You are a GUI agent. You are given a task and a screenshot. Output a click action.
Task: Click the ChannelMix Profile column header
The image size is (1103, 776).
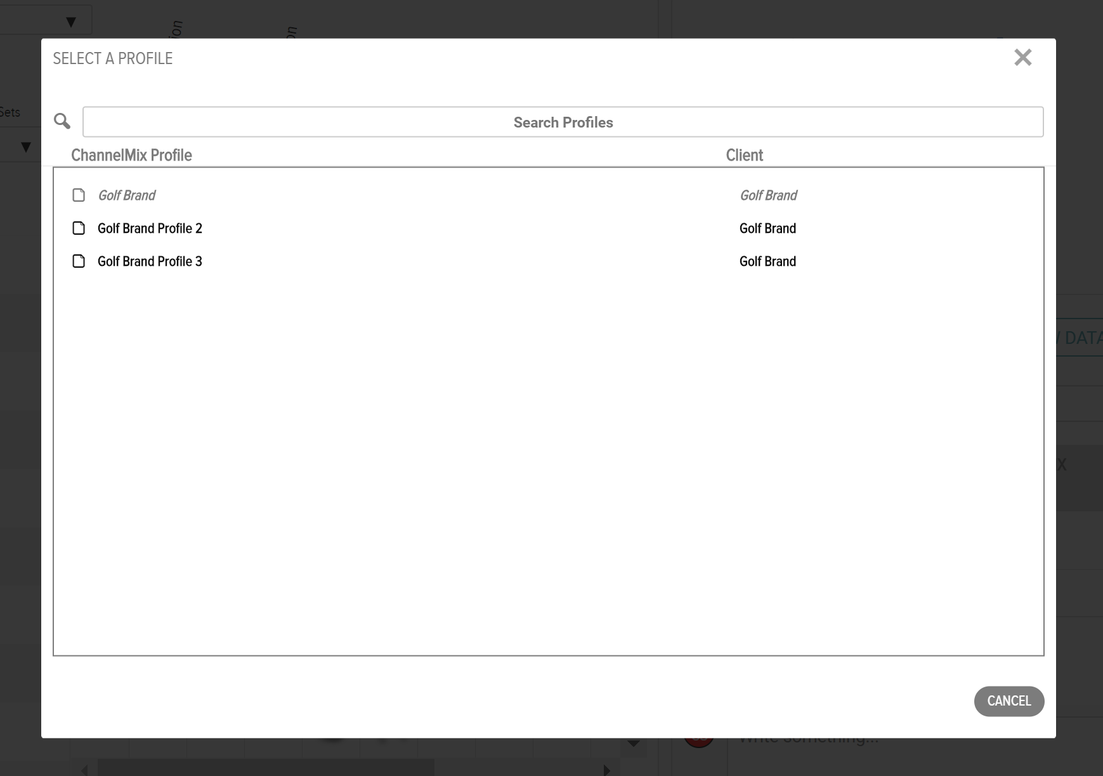(x=131, y=155)
